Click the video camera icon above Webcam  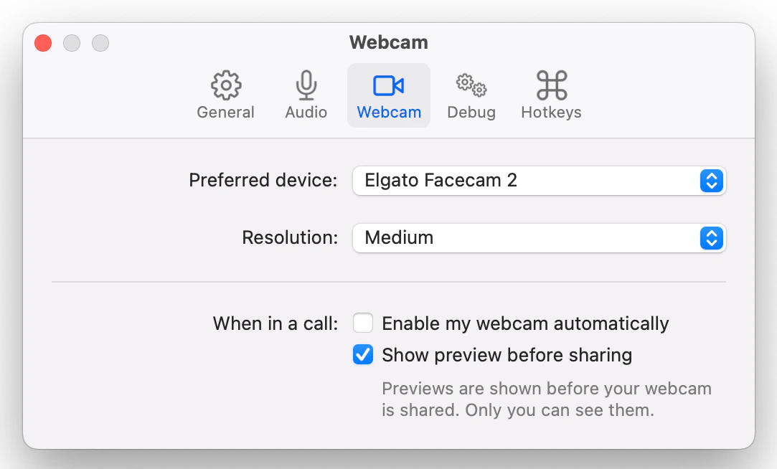(x=388, y=84)
